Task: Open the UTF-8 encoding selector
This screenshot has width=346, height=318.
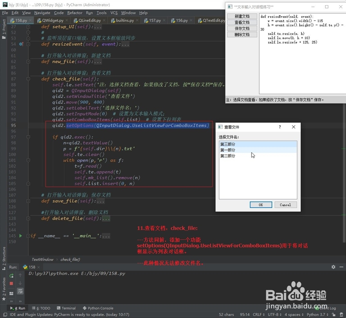Action: (x=273, y=315)
